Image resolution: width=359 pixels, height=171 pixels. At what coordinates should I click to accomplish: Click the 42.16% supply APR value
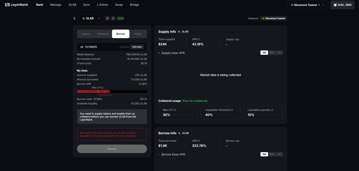click(x=198, y=44)
